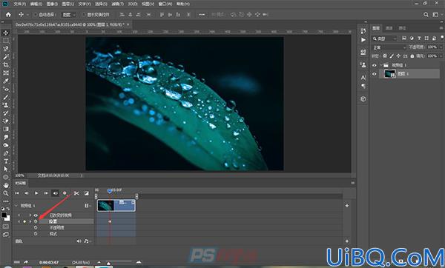Toggle the Position keyframe stopwatch

pyautogui.click(x=36, y=221)
